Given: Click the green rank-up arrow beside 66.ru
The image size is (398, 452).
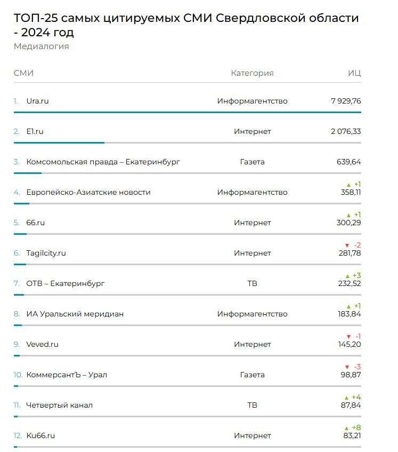Looking at the screenshot, I should coord(349,215).
